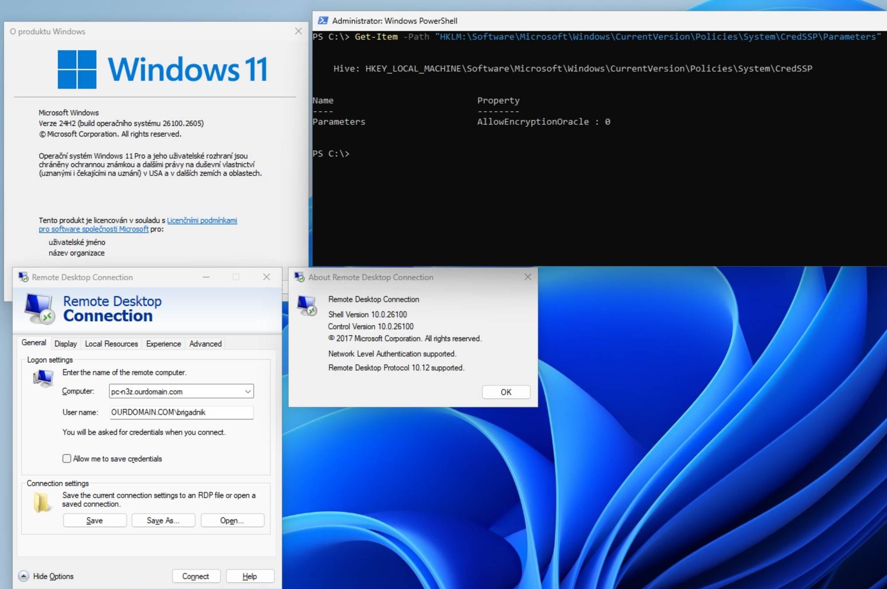Viewport: 887px width, 589px height.
Task: Click the About Remote Desktop Connection title bar icon
Action: [300, 277]
